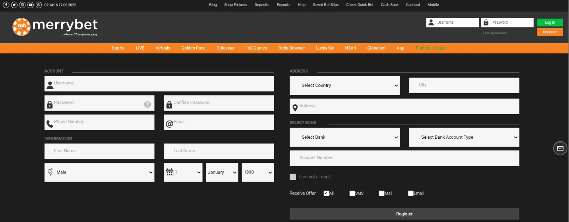Open App in navigation bar
Screen dimensions: 569x222
click(x=401, y=48)
